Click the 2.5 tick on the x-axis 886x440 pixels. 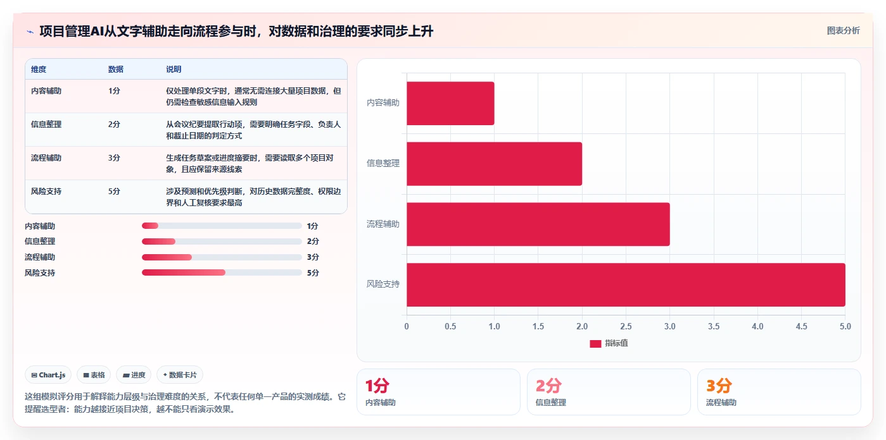[626, 327]
